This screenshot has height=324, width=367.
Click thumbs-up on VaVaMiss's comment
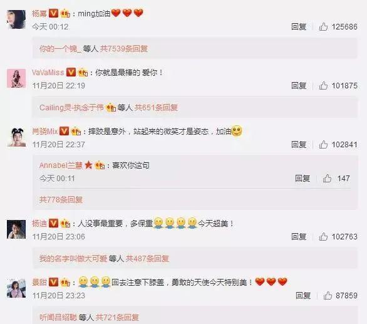[x=323, y=85]
